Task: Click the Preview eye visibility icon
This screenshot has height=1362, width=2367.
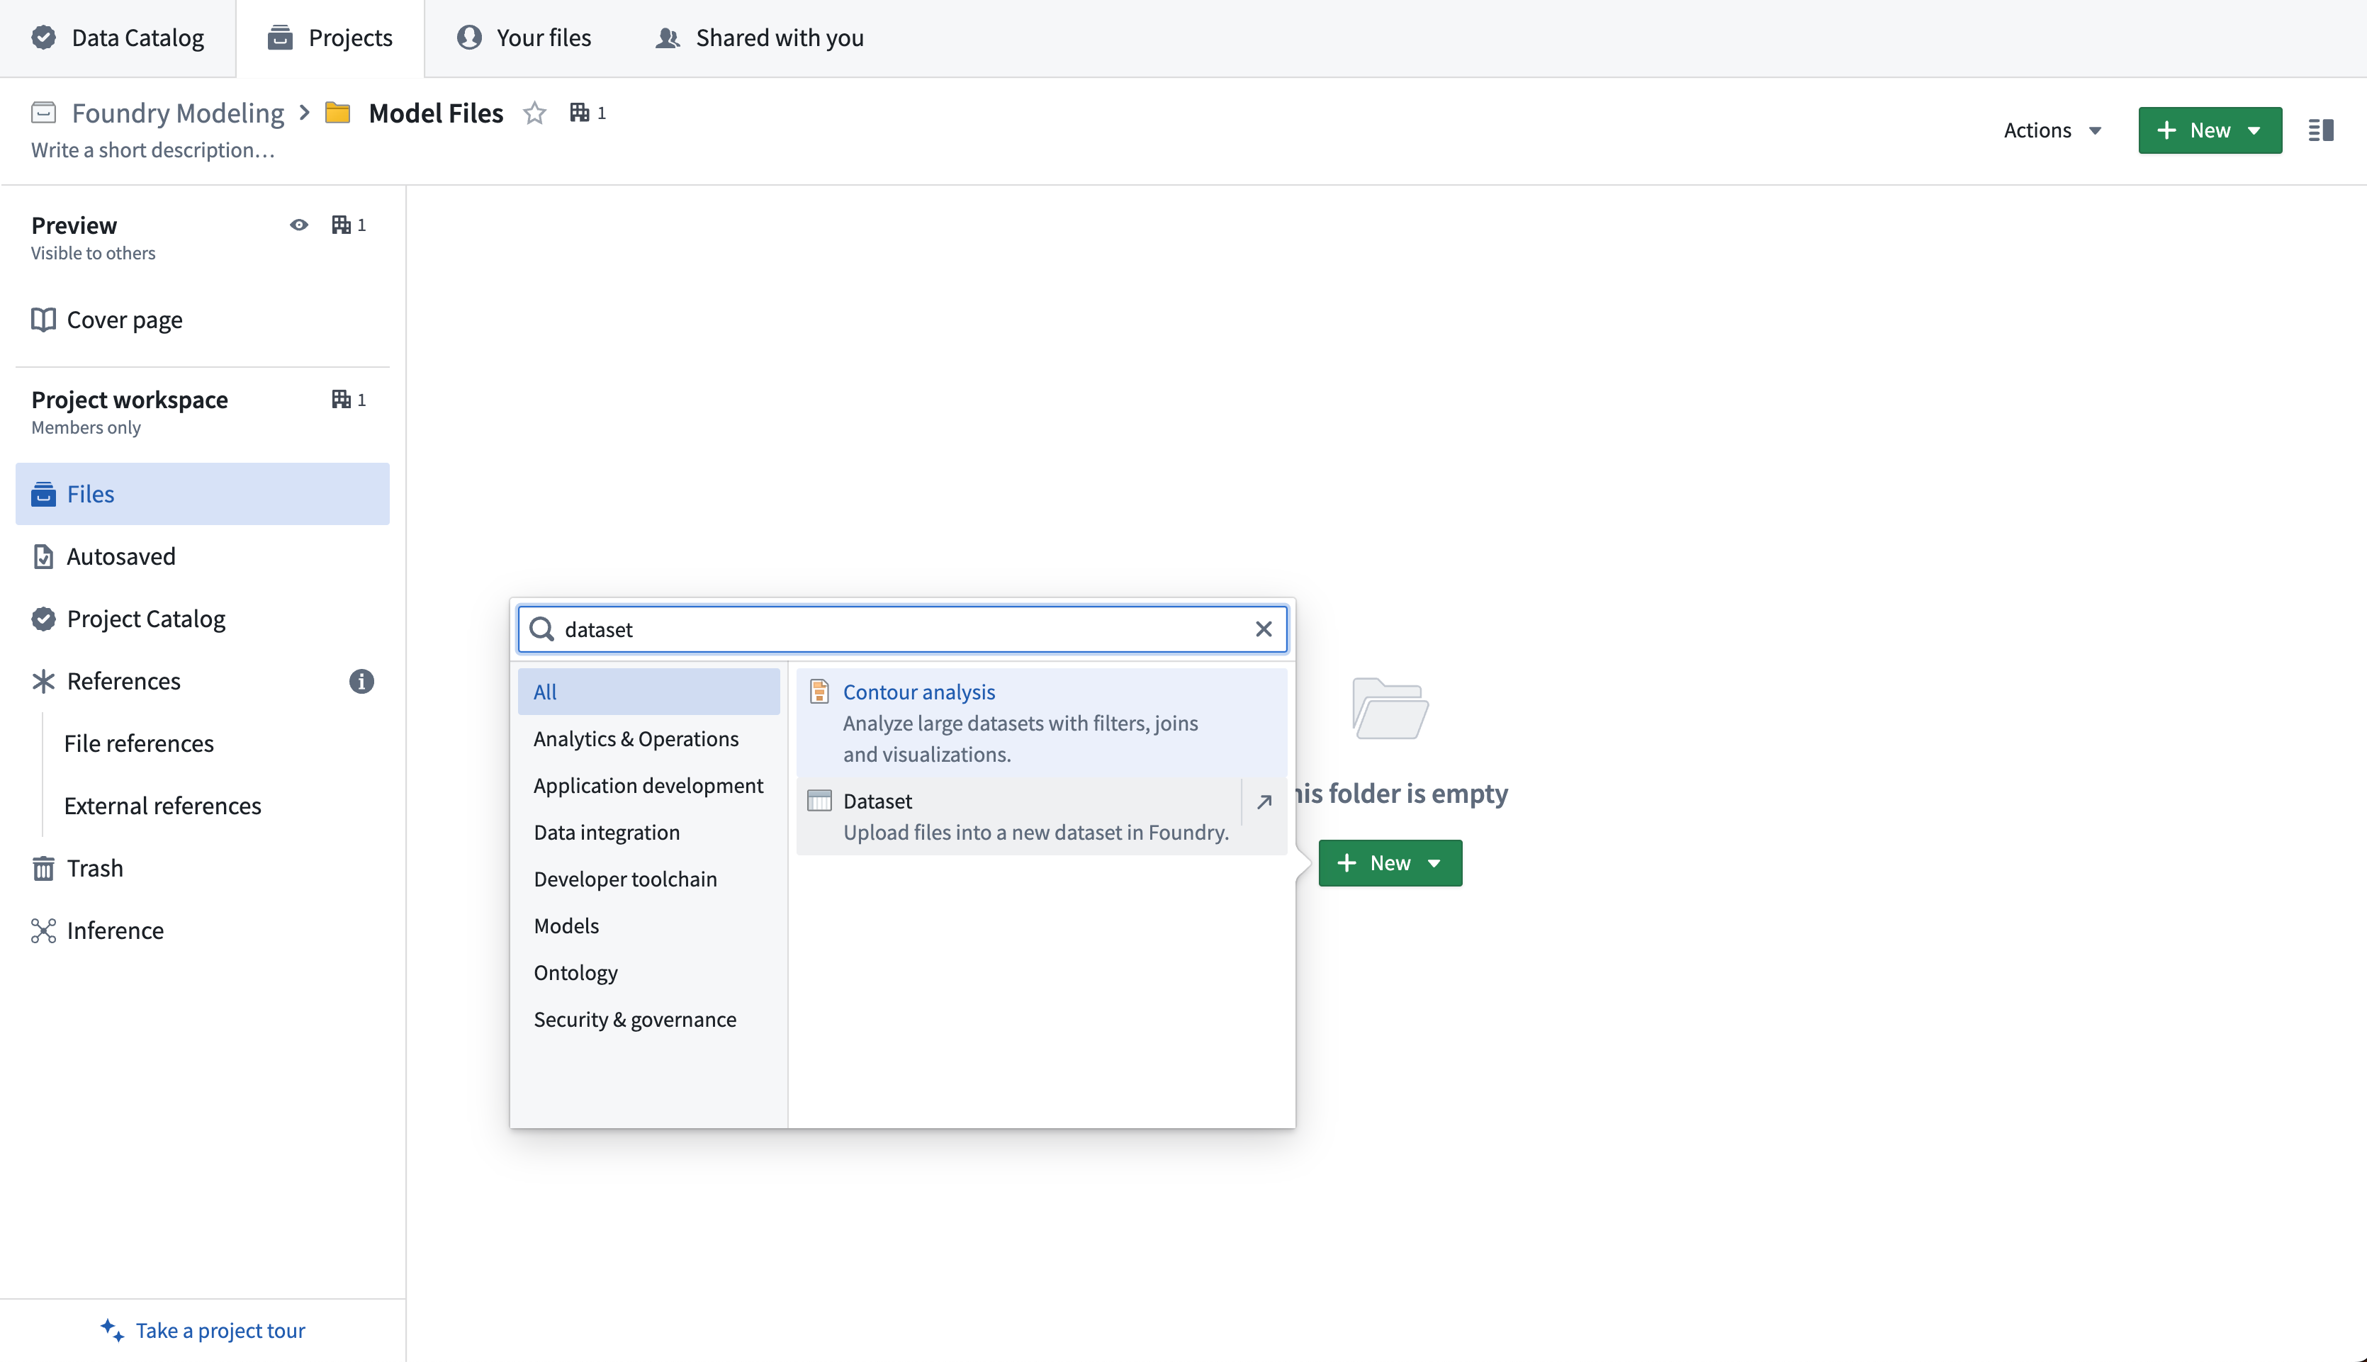Action: coord(299,225)
